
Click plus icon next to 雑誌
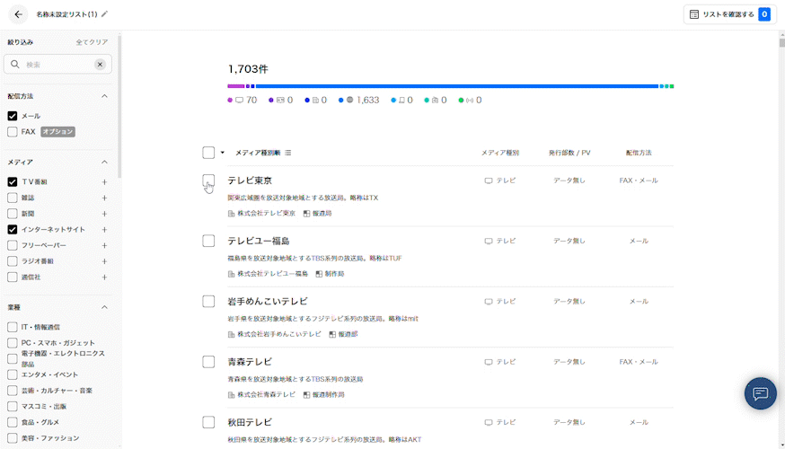(104, 198)
